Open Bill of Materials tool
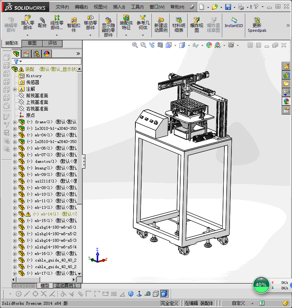This screenshot has width=292, height=308. tap(178, 25)
